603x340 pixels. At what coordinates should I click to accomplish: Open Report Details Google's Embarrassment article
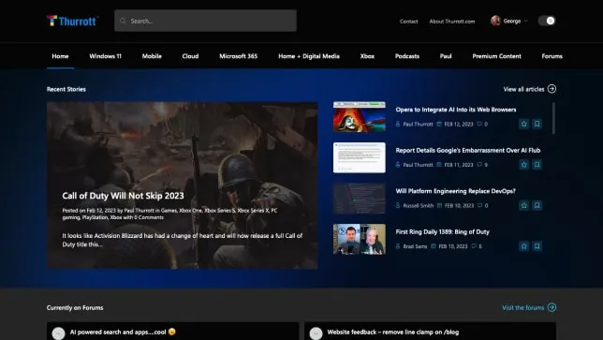[x=468, y=151]
